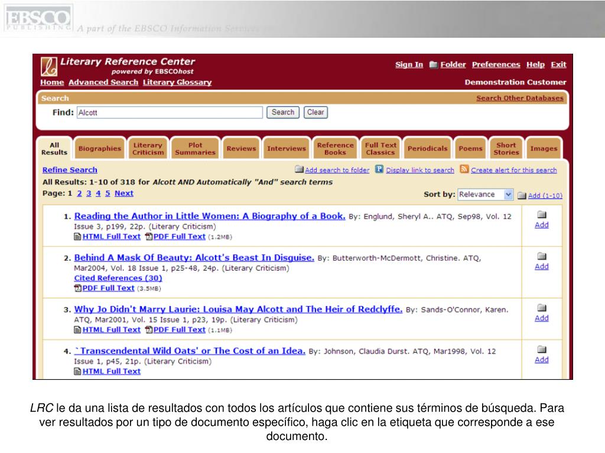Click the Add (1-10) link
The height and width of the screenshot is (453, 605).
coord(545,196)
